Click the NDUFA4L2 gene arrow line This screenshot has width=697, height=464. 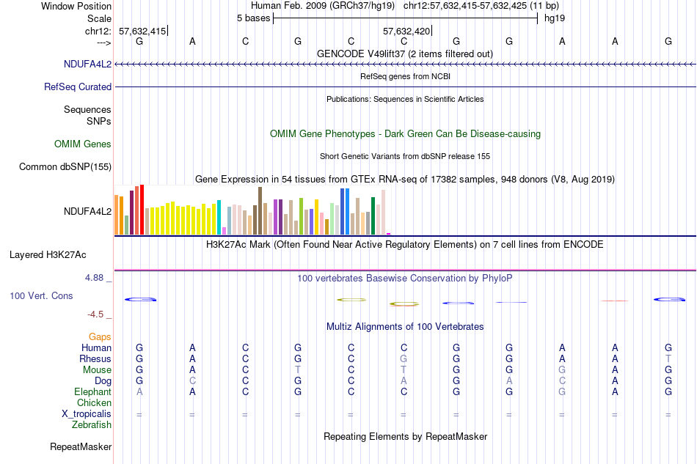coord(406,65)
